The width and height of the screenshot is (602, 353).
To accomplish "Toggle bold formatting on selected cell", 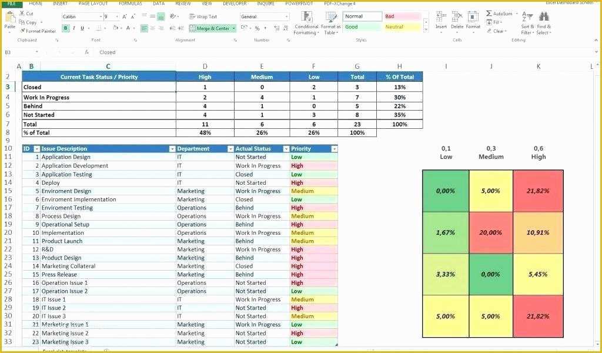I will pos(65,28).
